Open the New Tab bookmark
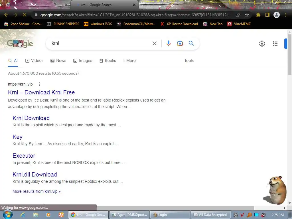Screen dimensions: 292x219 [213, 24]
